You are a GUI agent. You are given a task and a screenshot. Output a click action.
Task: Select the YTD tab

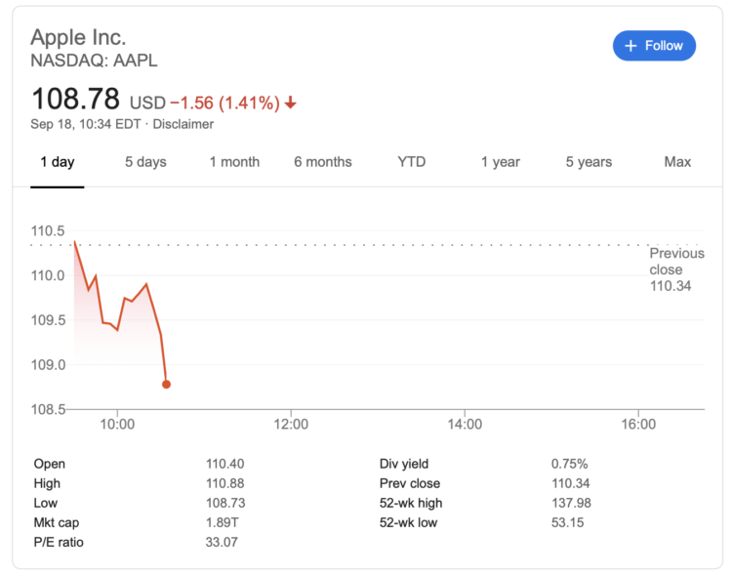click(412, 162)
